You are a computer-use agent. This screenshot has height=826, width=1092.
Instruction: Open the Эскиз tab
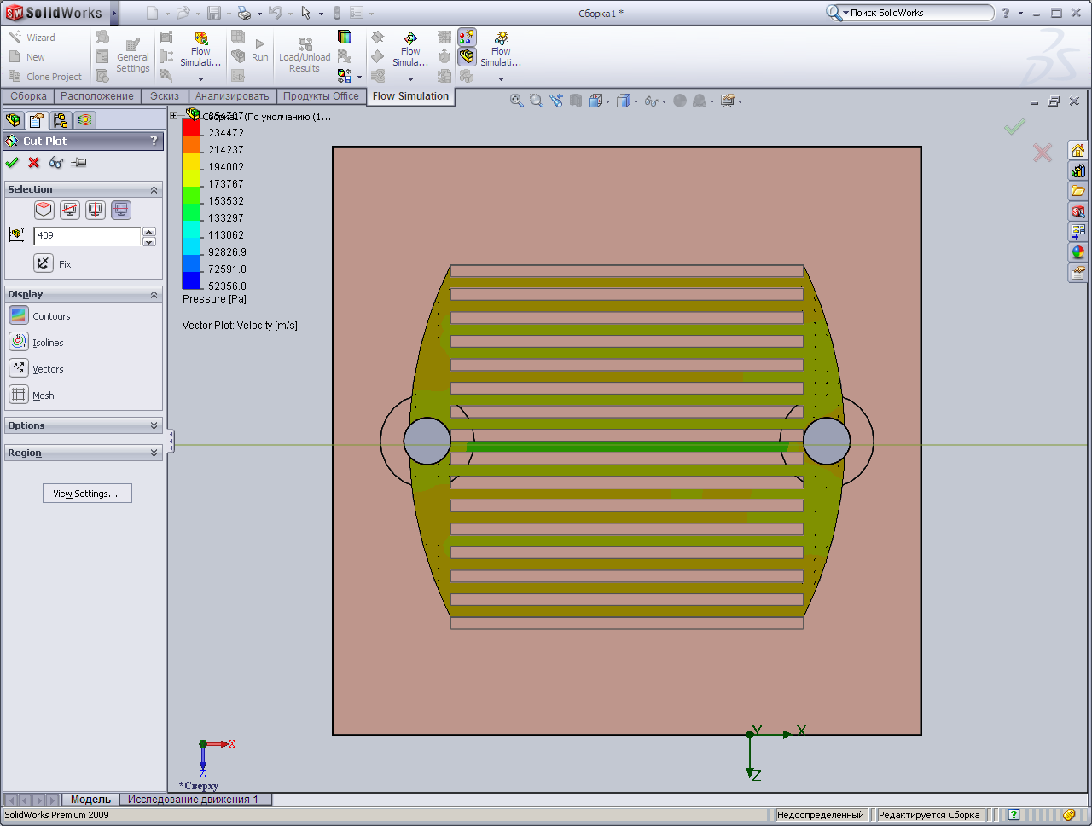pos(165,96)
